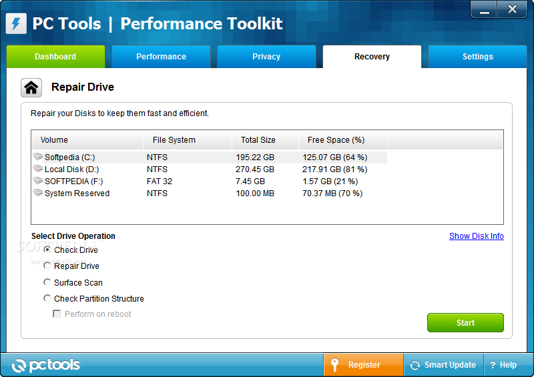534x377 pixels.
Task: Click the Help label in the footer
Action: tap(508, 365)
